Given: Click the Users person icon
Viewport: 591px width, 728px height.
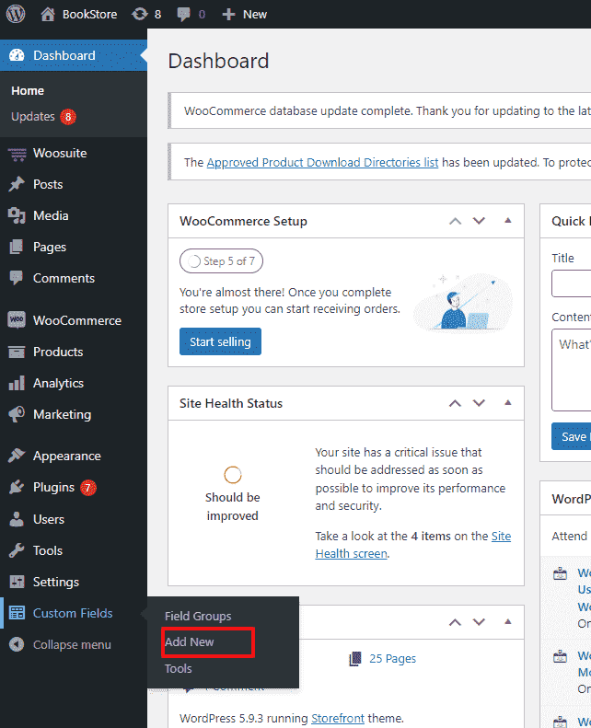Looking at the screenshot, I should 17,519.
